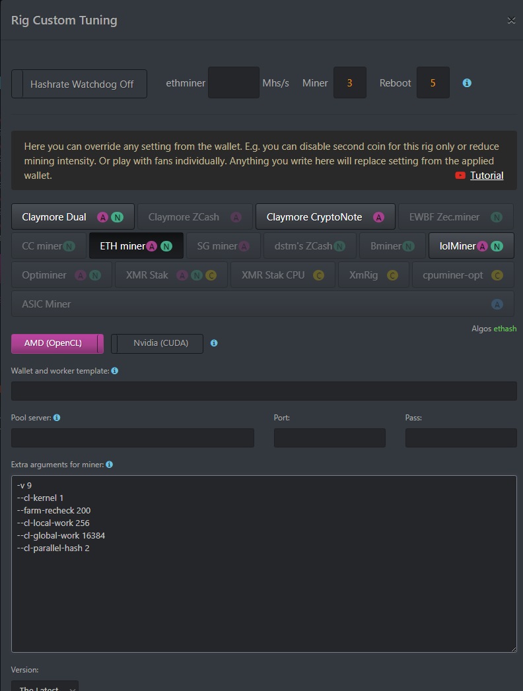
Task: Focus the Port field
Action: click(330, 438)
